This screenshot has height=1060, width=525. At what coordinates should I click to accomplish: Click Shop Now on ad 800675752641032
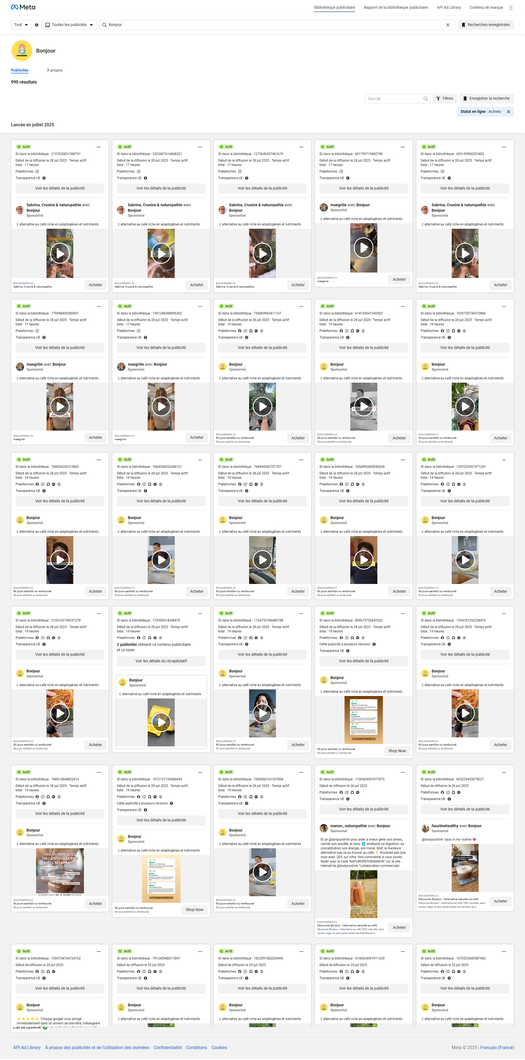[397, 751]
